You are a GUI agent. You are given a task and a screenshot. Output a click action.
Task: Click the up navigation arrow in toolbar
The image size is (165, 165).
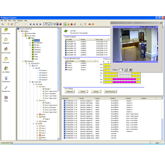34,24
